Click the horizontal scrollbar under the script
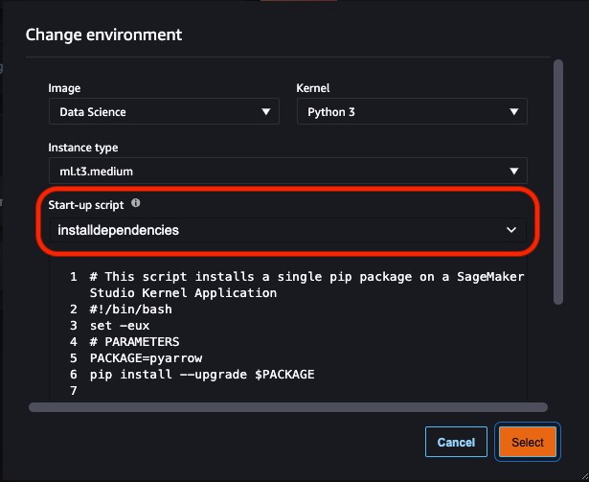The height and width of the screenshot is (482, 589). point(288,407)
